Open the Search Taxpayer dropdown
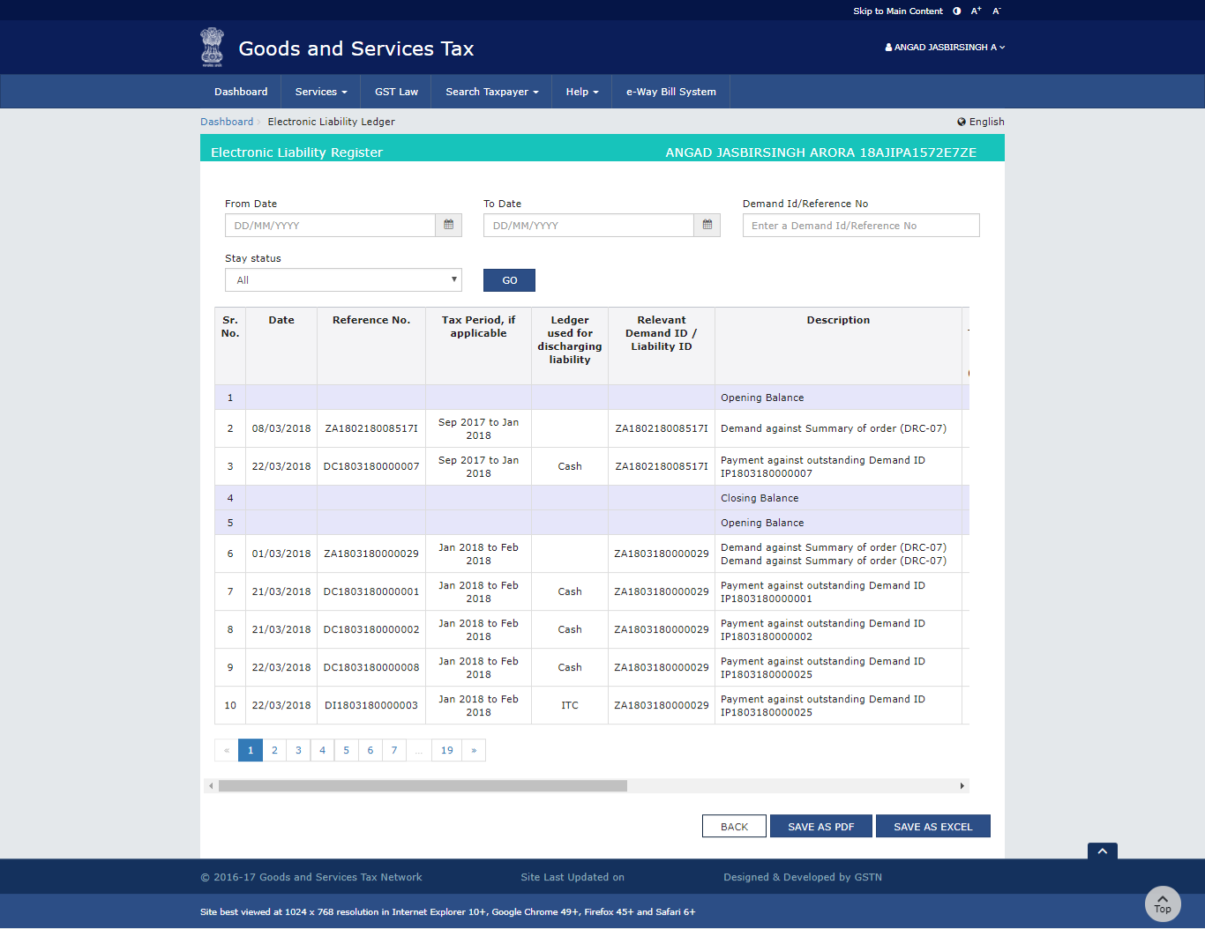1205x929 pixels. coord(490,91)
